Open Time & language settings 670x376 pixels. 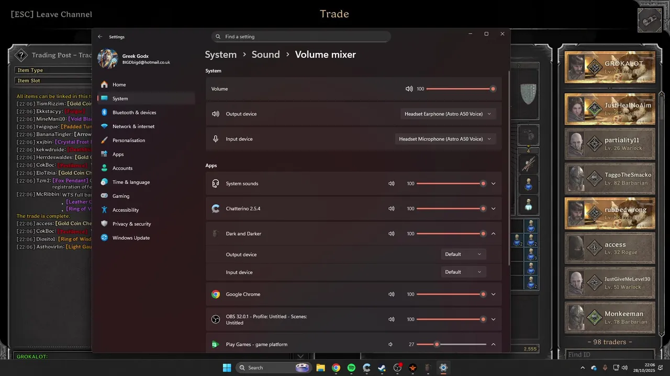[146, 182]
